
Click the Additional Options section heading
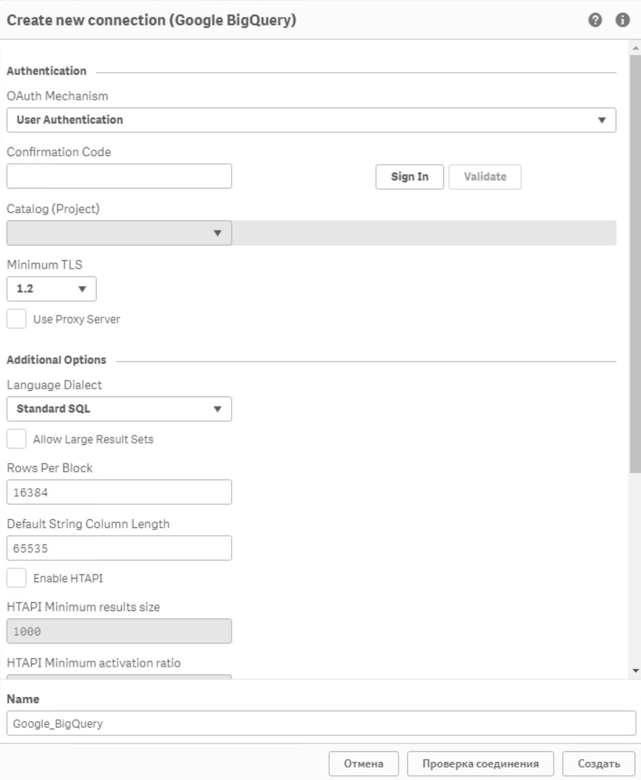56,360
